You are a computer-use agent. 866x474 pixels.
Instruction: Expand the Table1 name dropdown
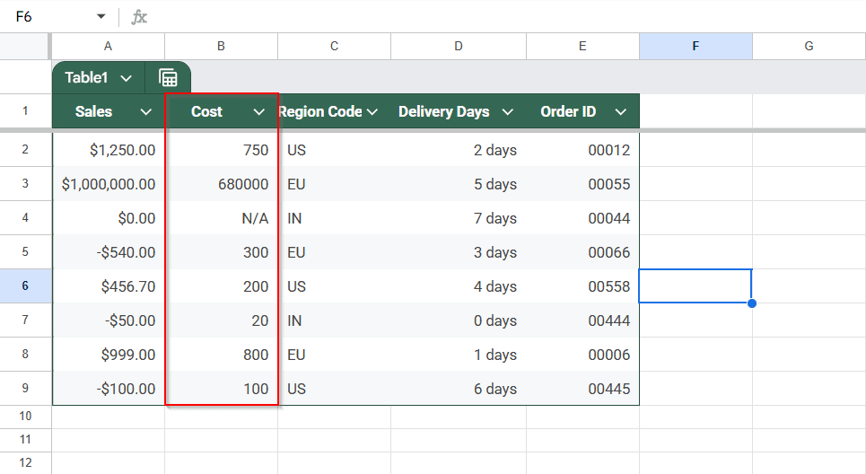tap(126, 78)
